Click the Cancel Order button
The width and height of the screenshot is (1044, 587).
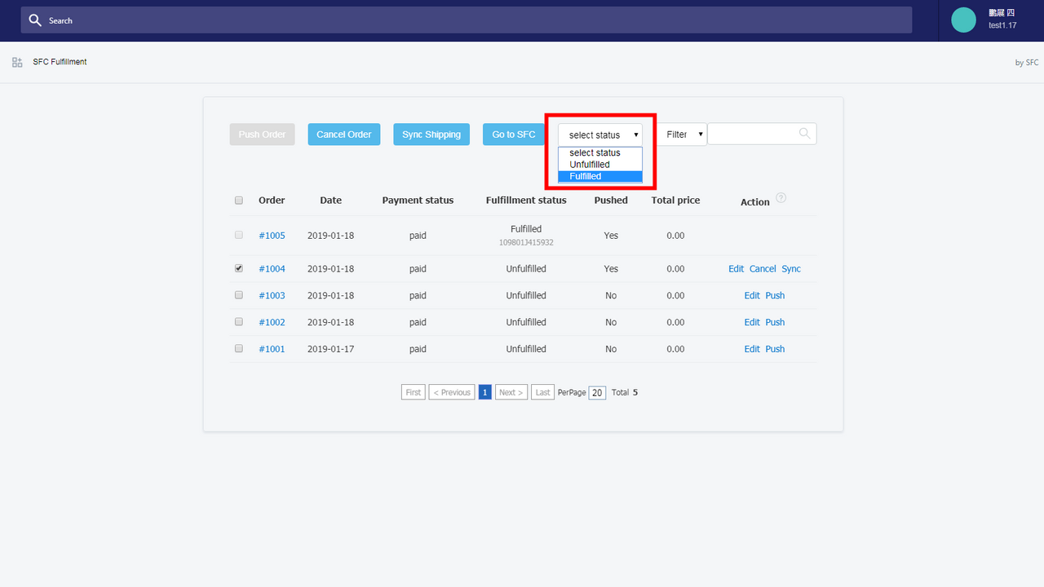344,135
